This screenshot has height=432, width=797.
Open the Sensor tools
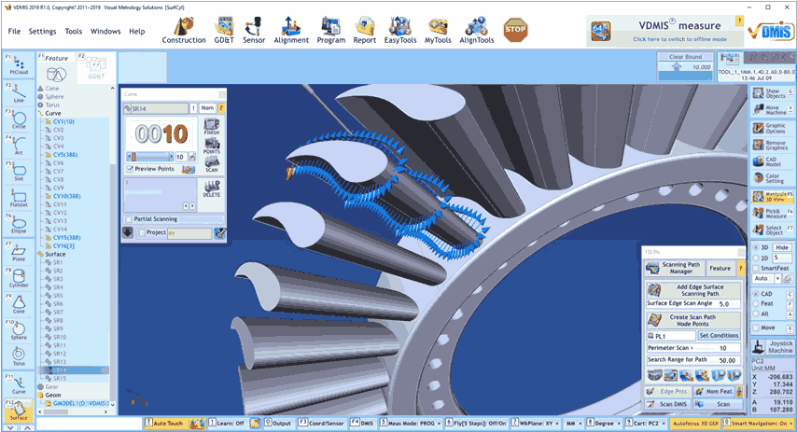(254, 31)
